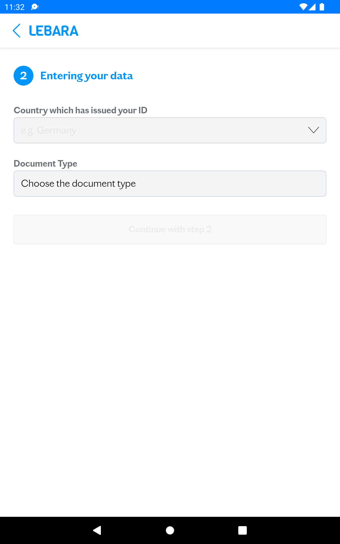This screenshot has height=544, width=340.
Task: Click the Continue with step 2 button
Action: tap(170, 229)
